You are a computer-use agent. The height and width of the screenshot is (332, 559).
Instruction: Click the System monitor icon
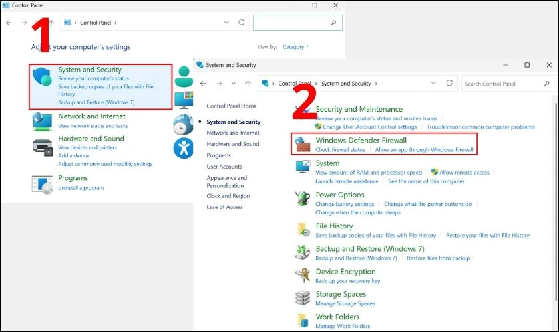click(303, 167)
